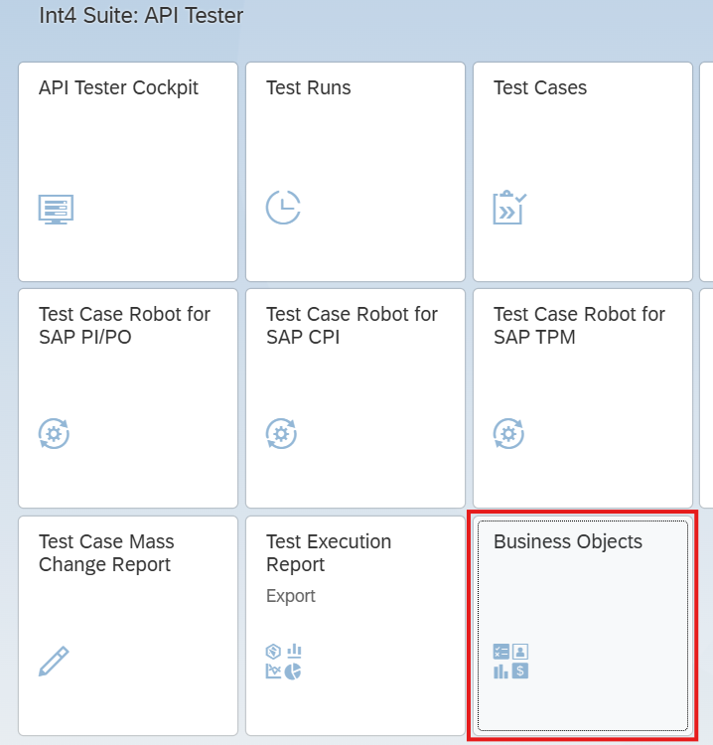The height and width of the screenshot is (745, 713).
Task: Click the clock icon on Test Runs tile
Action: pos(283,208)
